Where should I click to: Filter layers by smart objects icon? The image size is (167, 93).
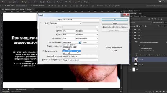click(x=162, y=19)
